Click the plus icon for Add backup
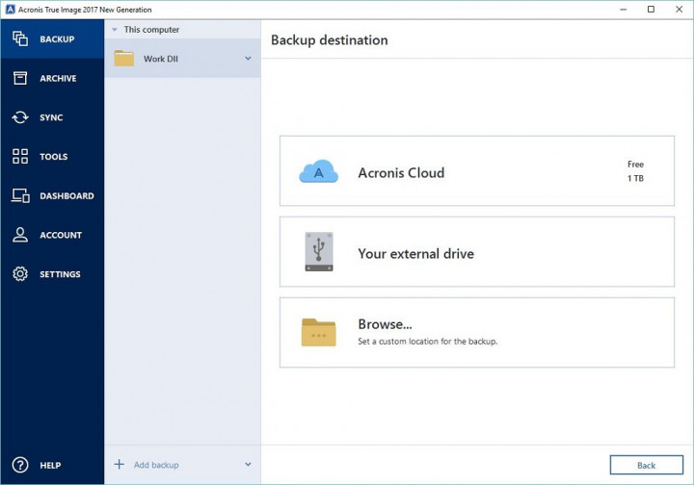Screen dimensions: 694x485 [x=120, y=464]
